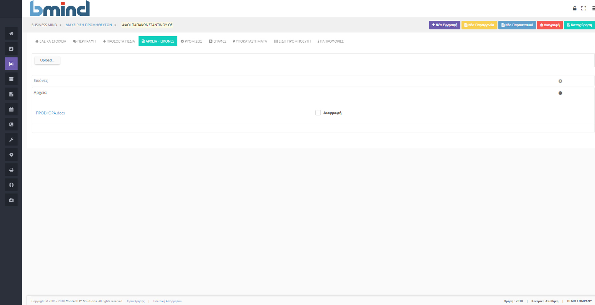This screenshot has width=595, height=305.
Task: Open the Πολιτική Απορρήτου footer link
Action: click(167, 301)
